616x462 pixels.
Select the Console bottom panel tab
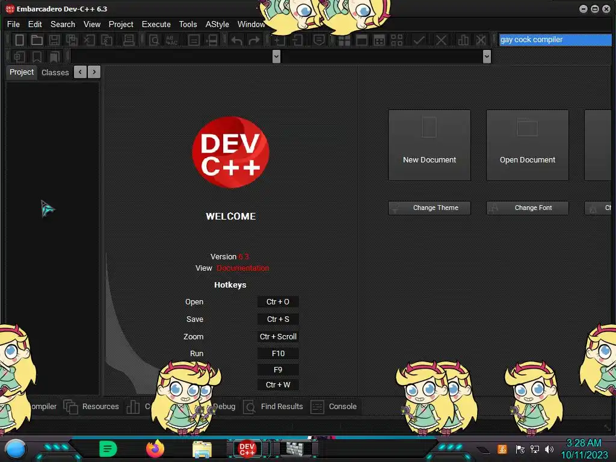(334, 407)
